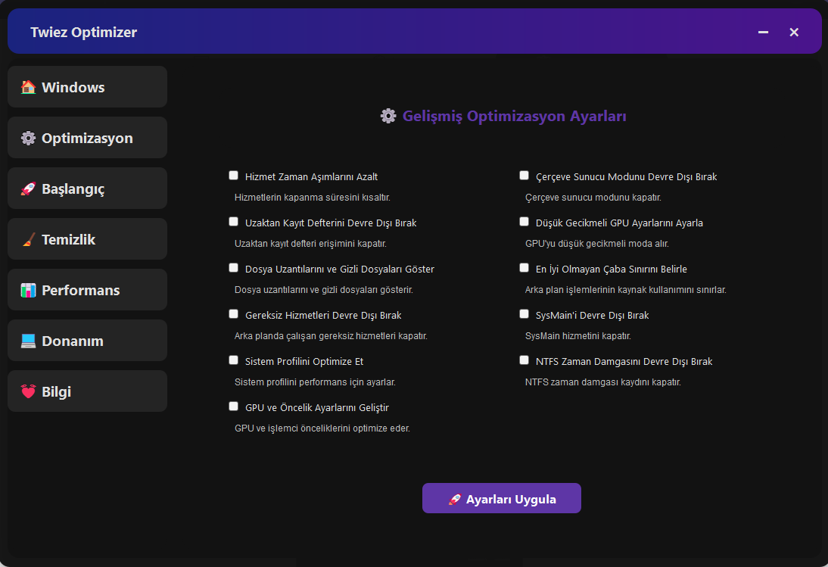
Task: Minimize the Twiez Optimizer window
Action: (x=763, y=33)
